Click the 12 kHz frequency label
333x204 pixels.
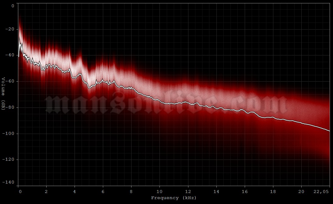click(188, 191)
